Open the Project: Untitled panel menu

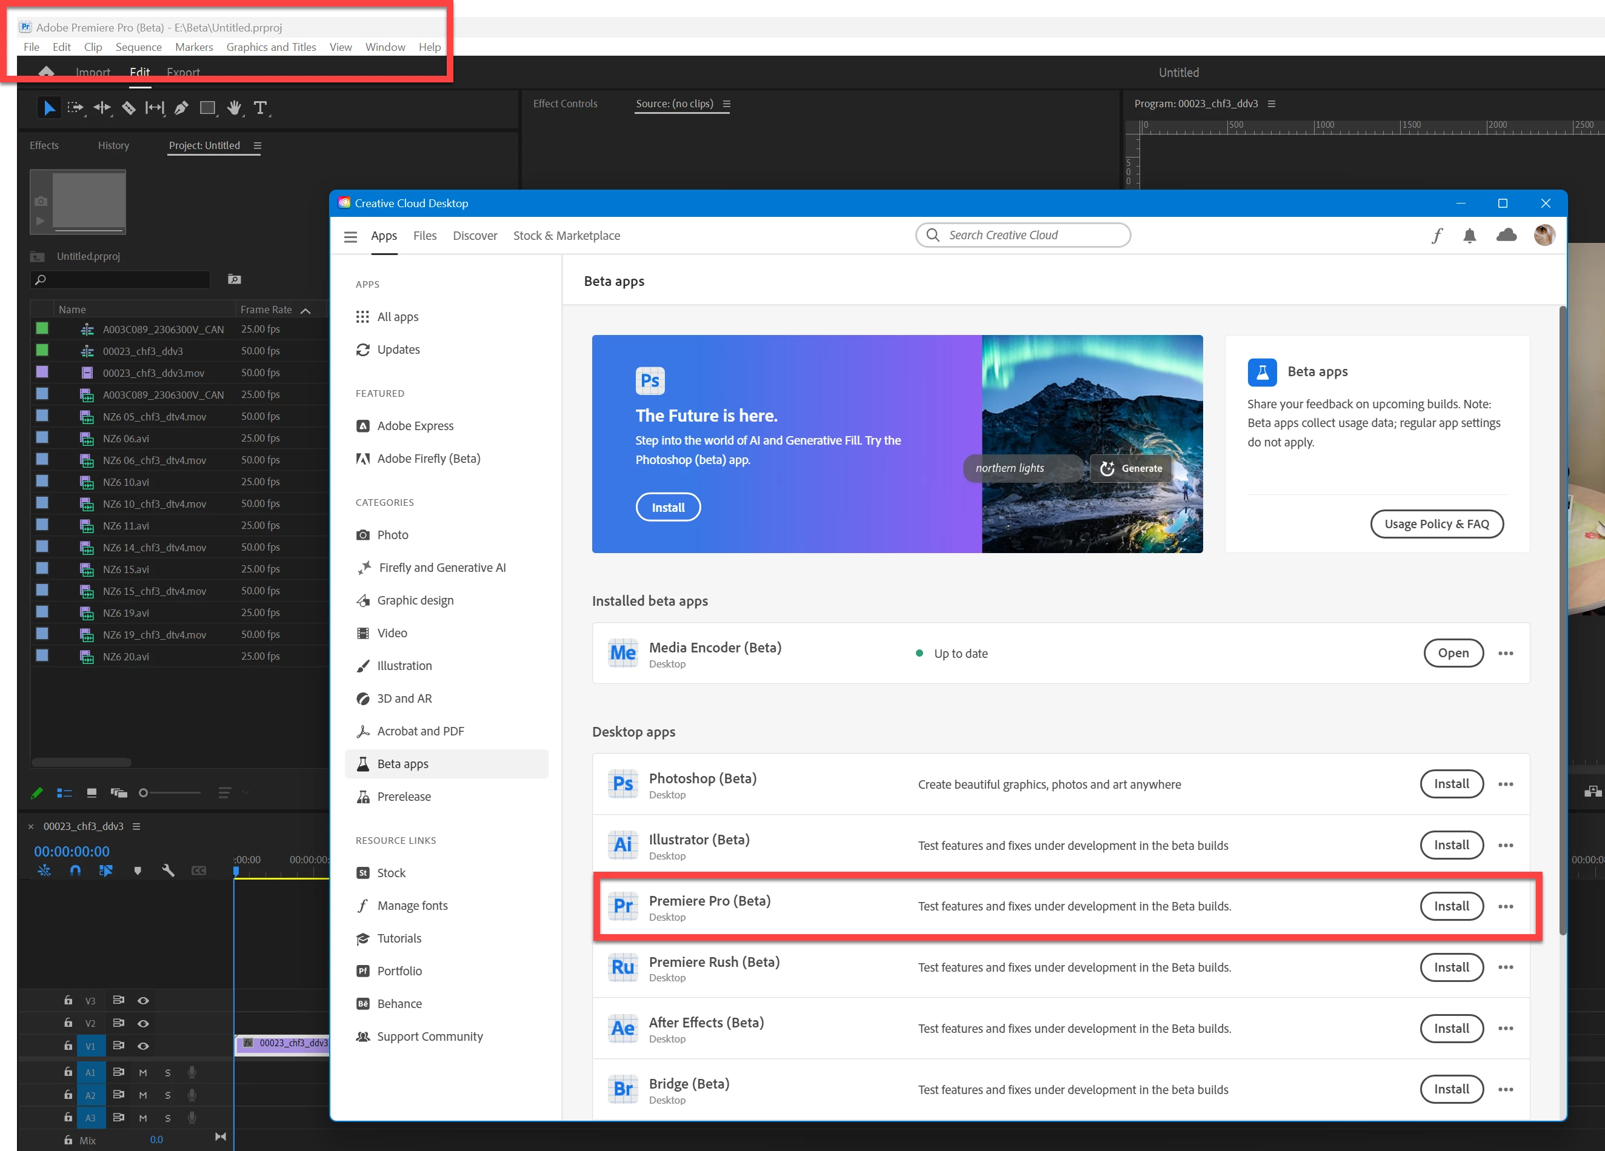click(x=257, y=146)
